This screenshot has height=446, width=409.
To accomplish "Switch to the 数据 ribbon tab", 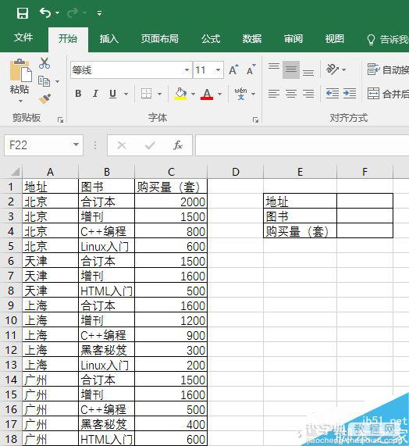I will click(252, 38).
